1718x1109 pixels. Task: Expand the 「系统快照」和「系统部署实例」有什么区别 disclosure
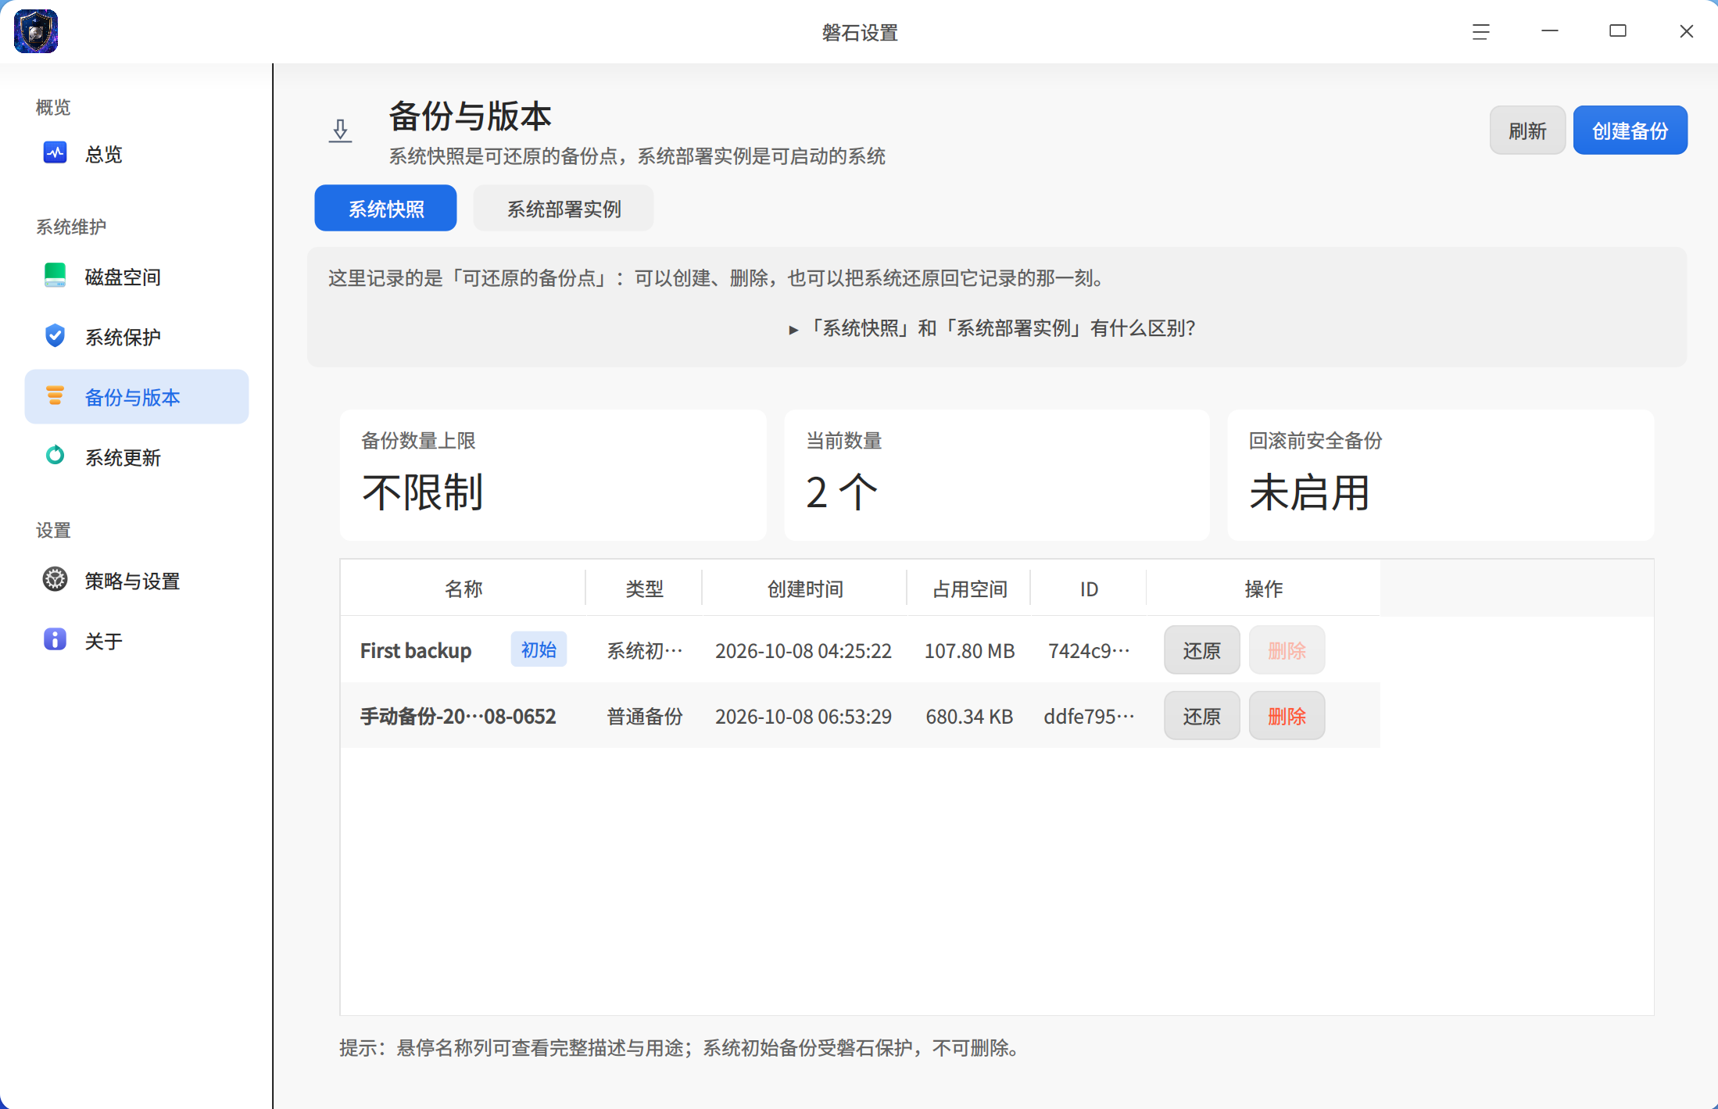pyautogui.click(x=992, y=328)
